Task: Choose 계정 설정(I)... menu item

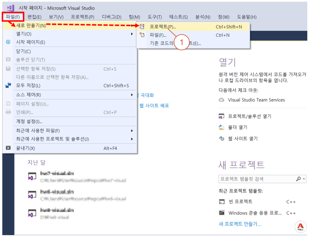Action: coord(70,122)
